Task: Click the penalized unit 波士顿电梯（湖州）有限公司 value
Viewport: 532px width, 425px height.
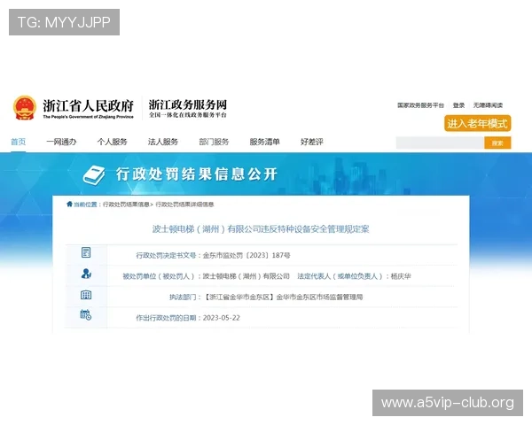Action: point(246,276)
